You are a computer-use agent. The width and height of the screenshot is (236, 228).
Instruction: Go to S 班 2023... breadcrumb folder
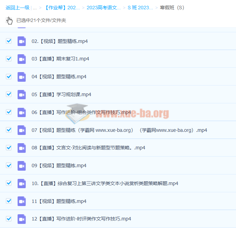pos(140,8)
